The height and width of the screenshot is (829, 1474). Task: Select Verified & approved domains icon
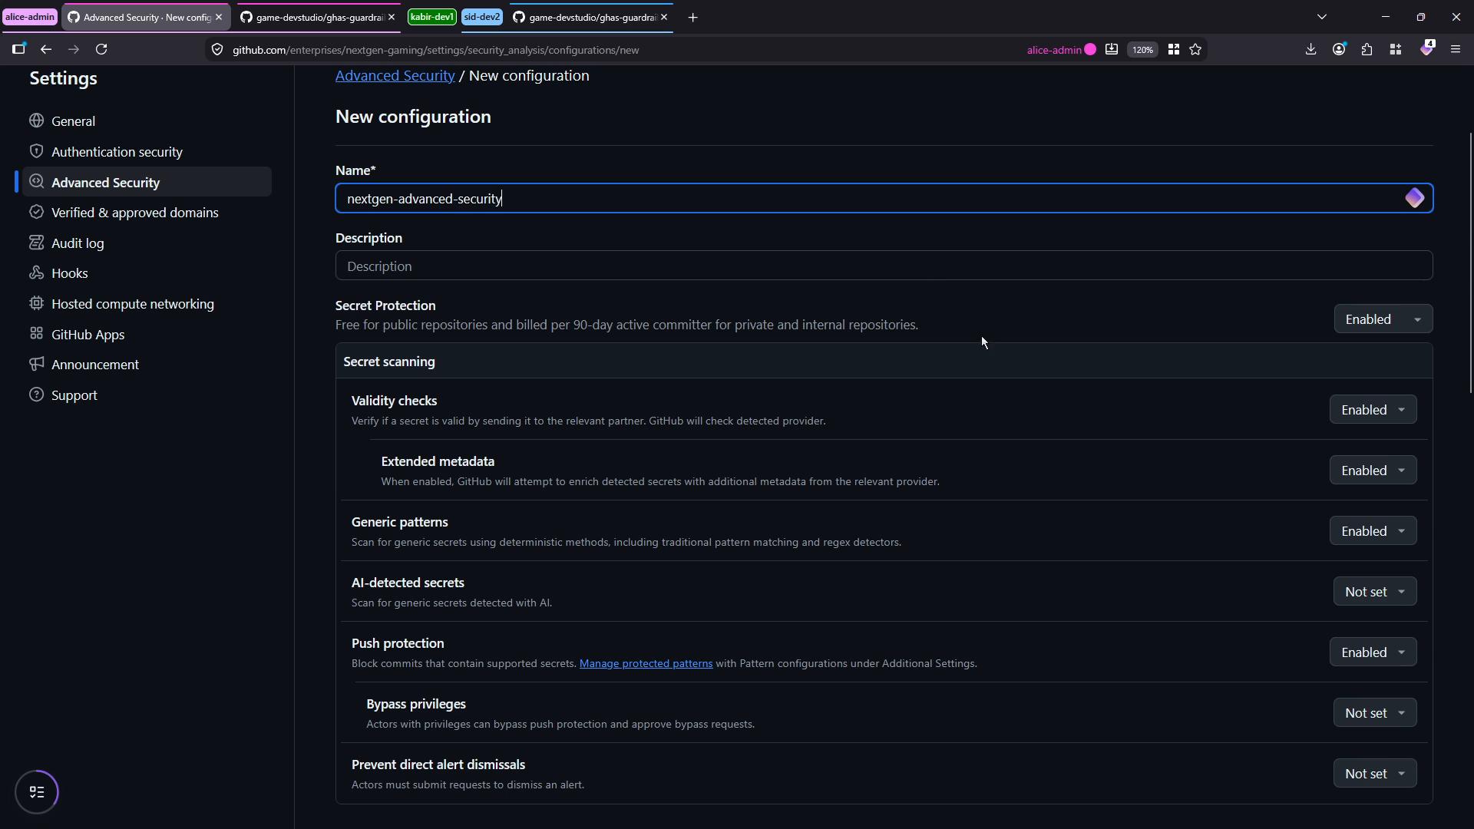36,212
